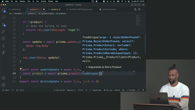This screenshot has width=195, height=110.
Task: Open the Explorer view in activity bar
Action: click(4, 10)
